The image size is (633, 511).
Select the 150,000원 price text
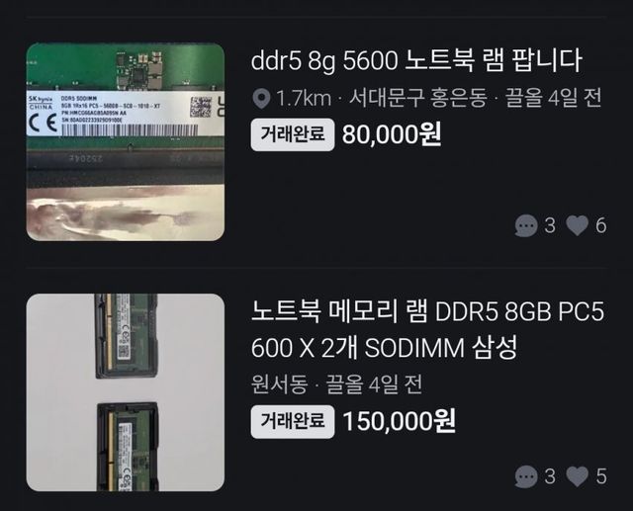click(x=400, y=421)
